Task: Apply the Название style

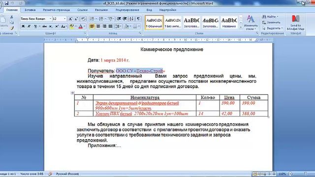Action: click(229, 23)
